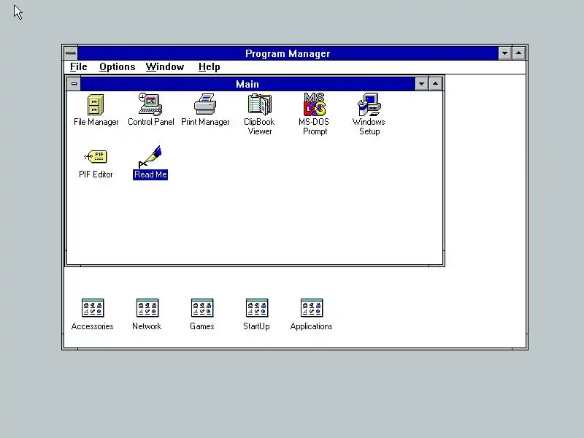Image resolution: width=584 pixels, height=438 pixels.
Task: Click the 'PIF Editor' label text
Action: pyautogui.click(x=96, y=174)
